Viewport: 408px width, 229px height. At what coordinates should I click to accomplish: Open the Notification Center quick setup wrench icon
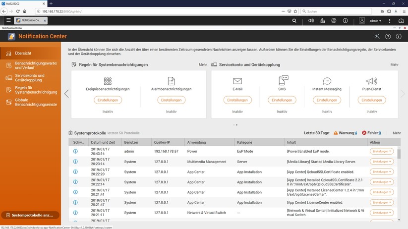[x=377, y=36]
